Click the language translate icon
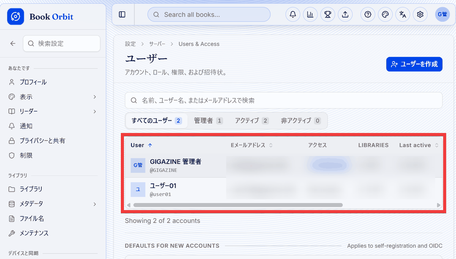The image size is (456, 259). click(x=402, y=14)
